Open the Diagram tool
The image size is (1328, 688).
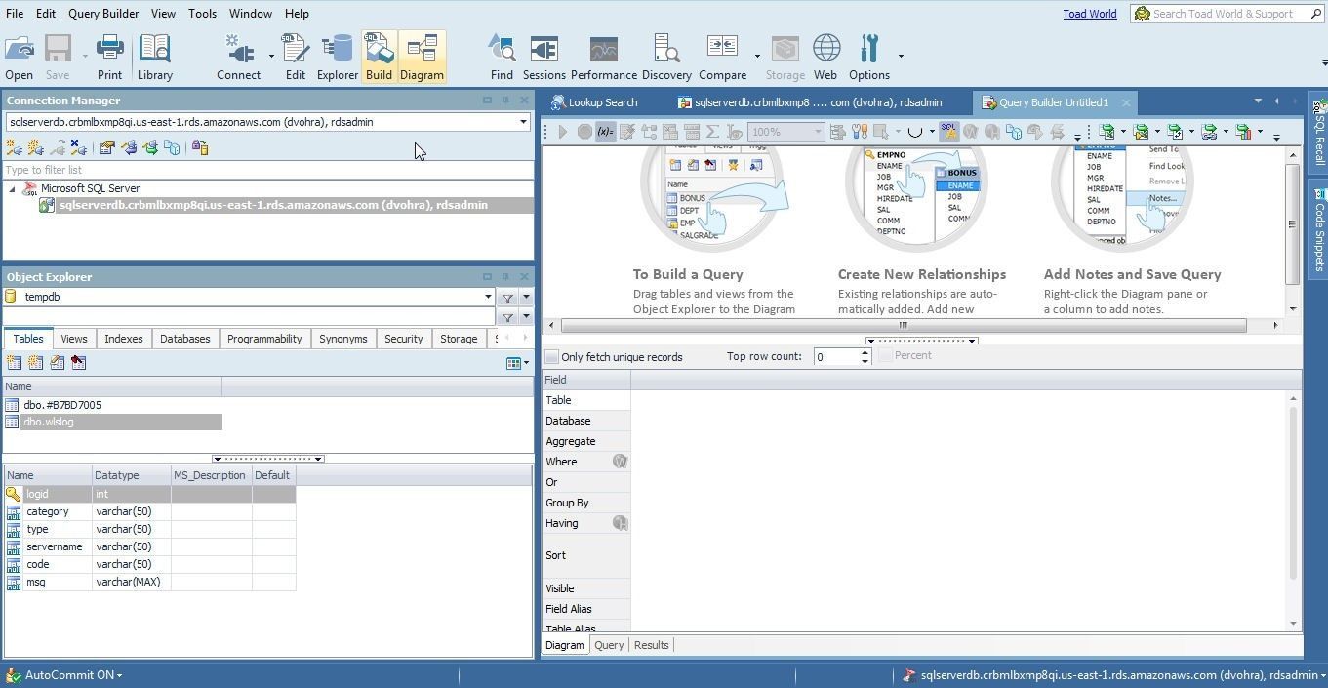pos(422,58)
